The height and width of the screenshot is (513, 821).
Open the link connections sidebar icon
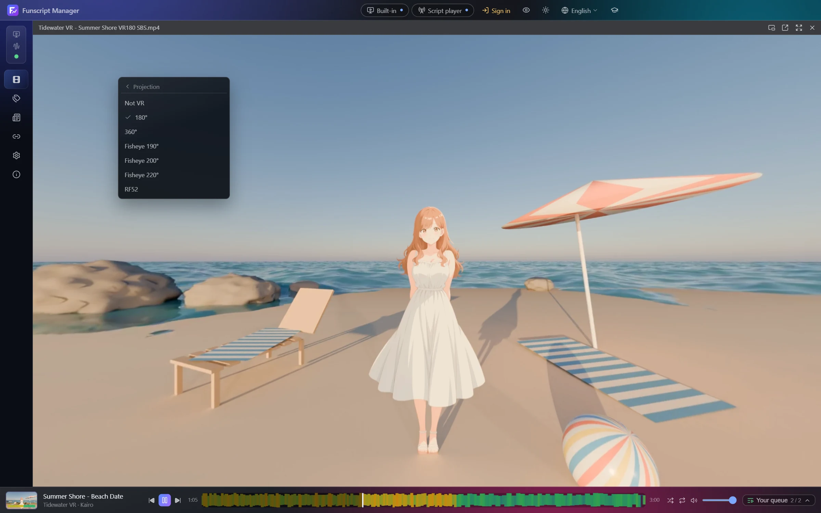click(x=16, y=136)
